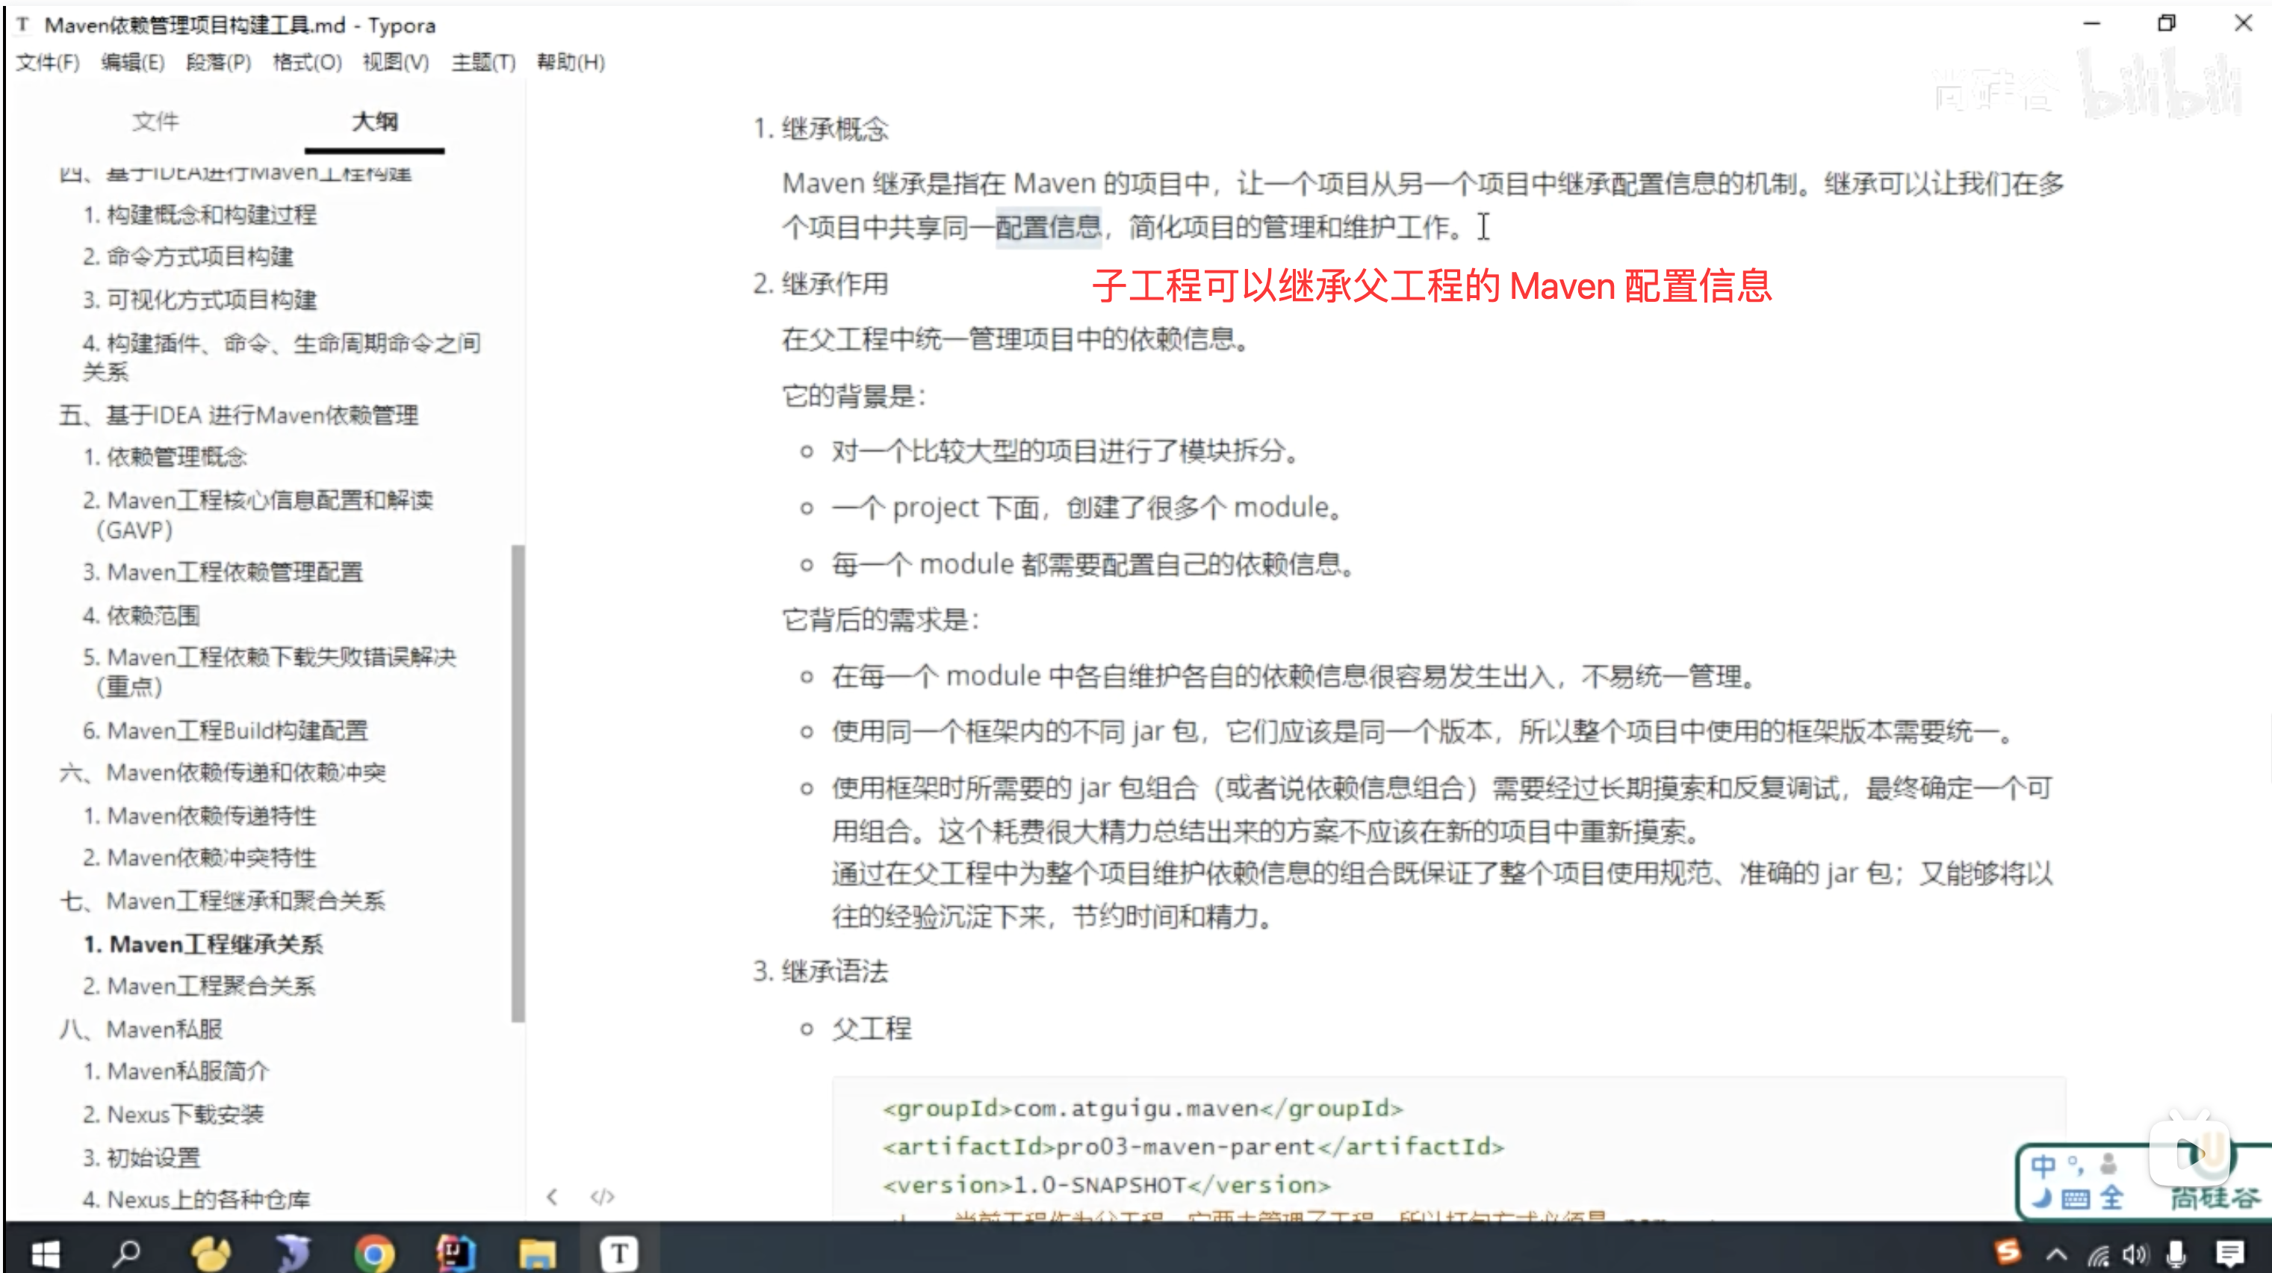
Task: Open the 格式(O) menu
Action: (x=307, y=63)
